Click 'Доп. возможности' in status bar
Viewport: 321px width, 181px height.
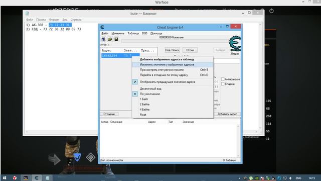(x=111, y=160)
